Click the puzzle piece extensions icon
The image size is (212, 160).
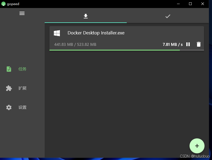click(9, 88)
